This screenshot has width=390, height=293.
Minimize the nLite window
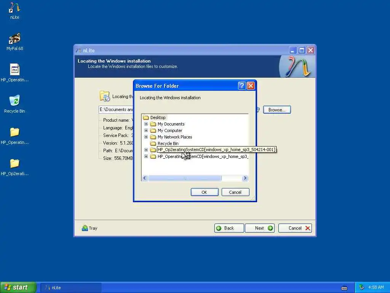pos(293,50)
